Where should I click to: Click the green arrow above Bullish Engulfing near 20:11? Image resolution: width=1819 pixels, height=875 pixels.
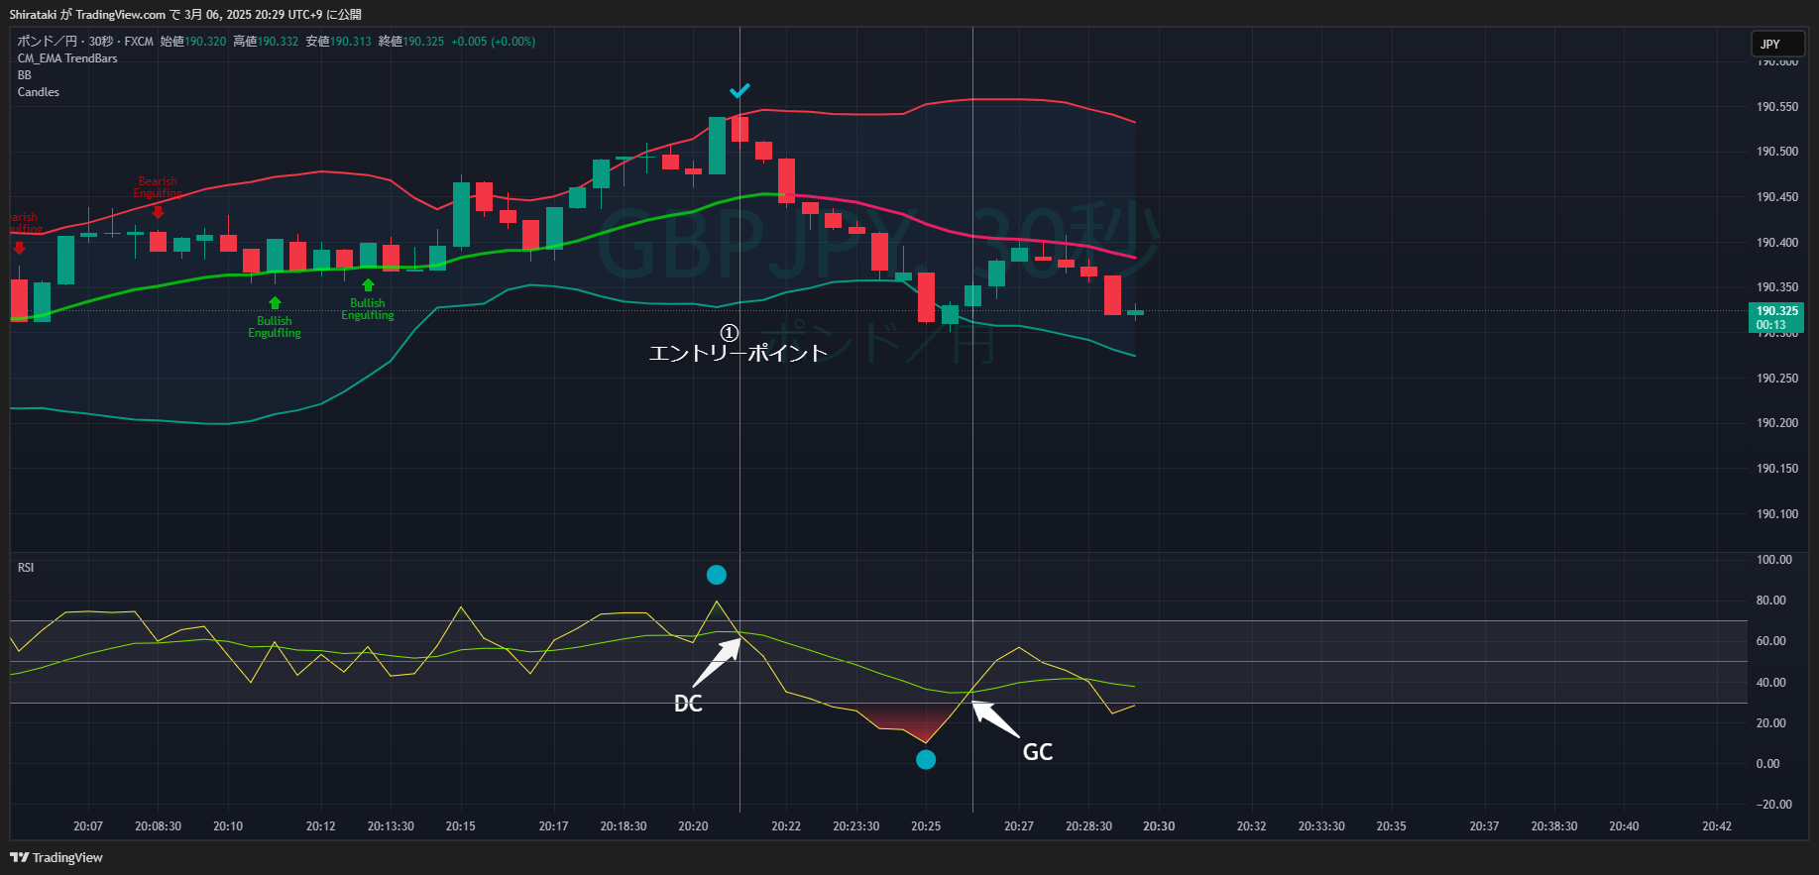click(x=275, y=303)
